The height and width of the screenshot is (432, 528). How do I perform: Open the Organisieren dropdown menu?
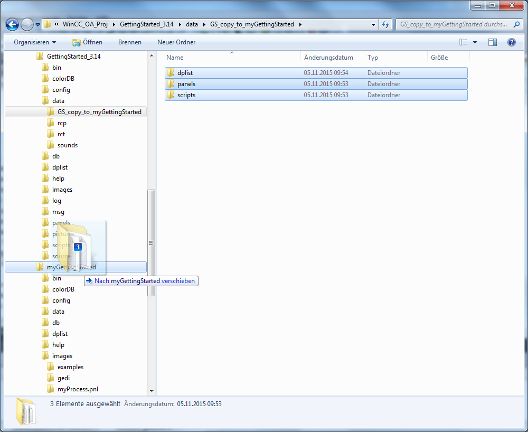pyautogui.click(x=35, y=42)
